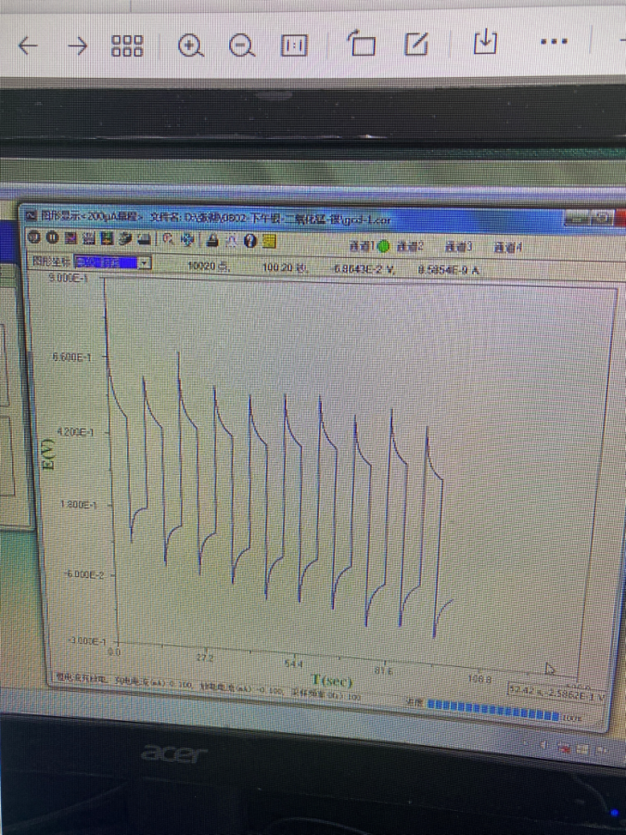Open the thumbnail grid view

point(127,45)
